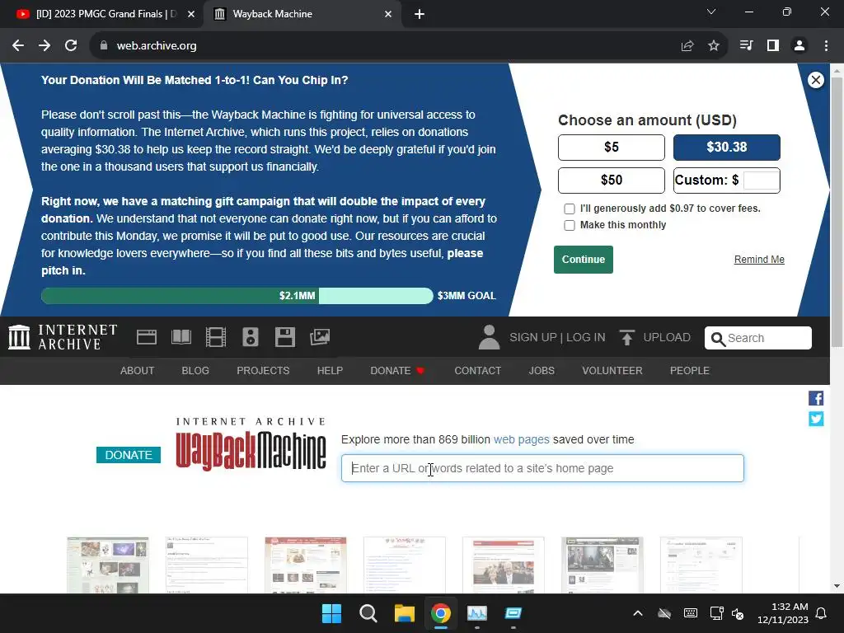Viewport: 844px width, 633px height.
Task: Check the Make this monthly box
Action: [x=569, y=225]
